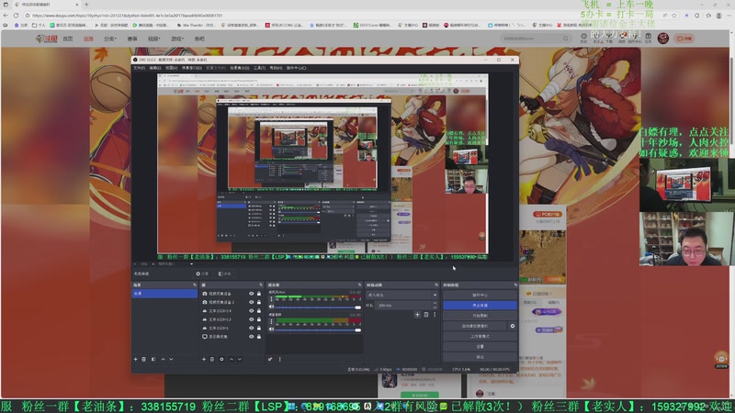Mute the desktop audio speaker icon
The height and width of the screenshot is (413, 735).
[x=271, y=329]
